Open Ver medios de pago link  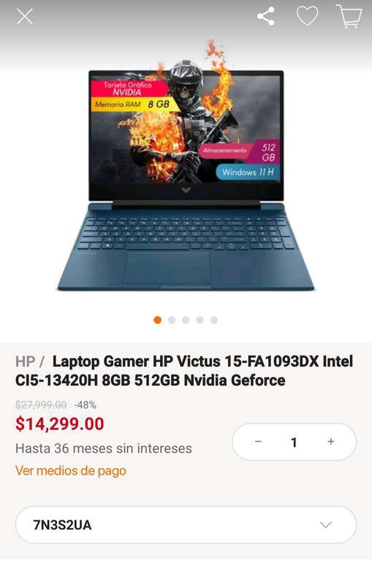point(71,471)
